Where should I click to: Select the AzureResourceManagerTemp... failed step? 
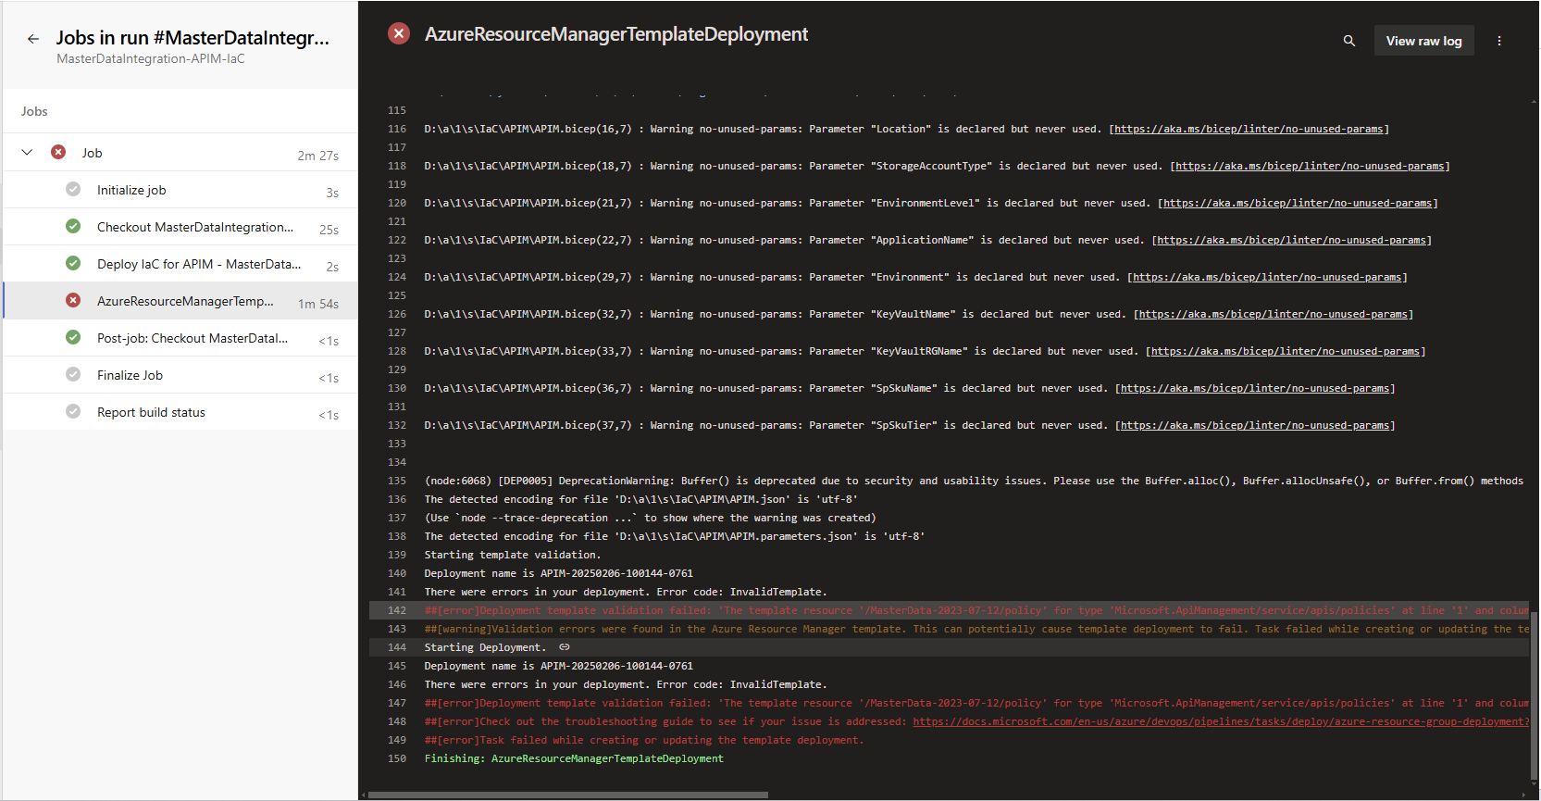tap(180, 301)
